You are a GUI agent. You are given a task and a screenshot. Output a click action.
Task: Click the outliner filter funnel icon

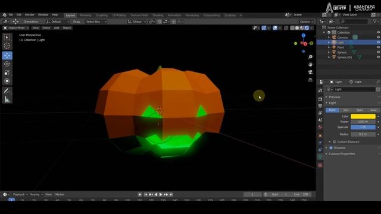coord(374,21)
